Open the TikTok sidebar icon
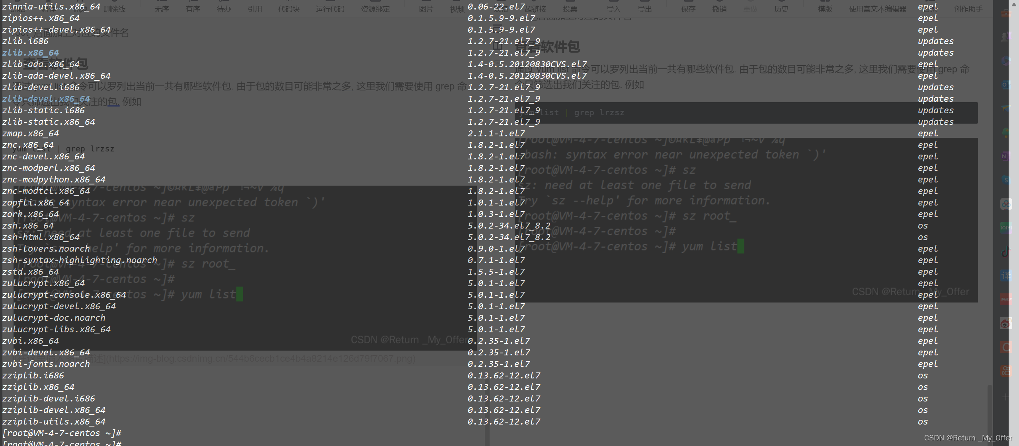This screenshot has width=1019, height=446. pos(1006,252)
